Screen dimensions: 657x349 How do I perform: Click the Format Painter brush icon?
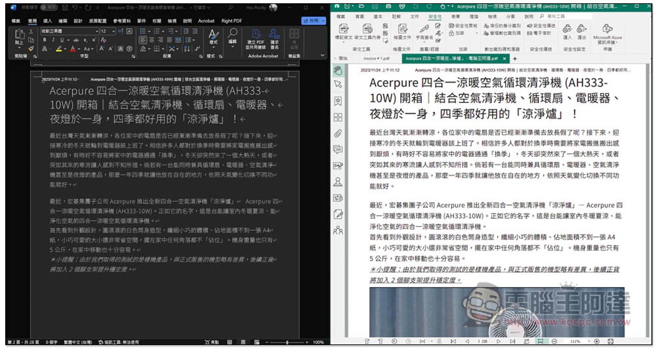31,49
